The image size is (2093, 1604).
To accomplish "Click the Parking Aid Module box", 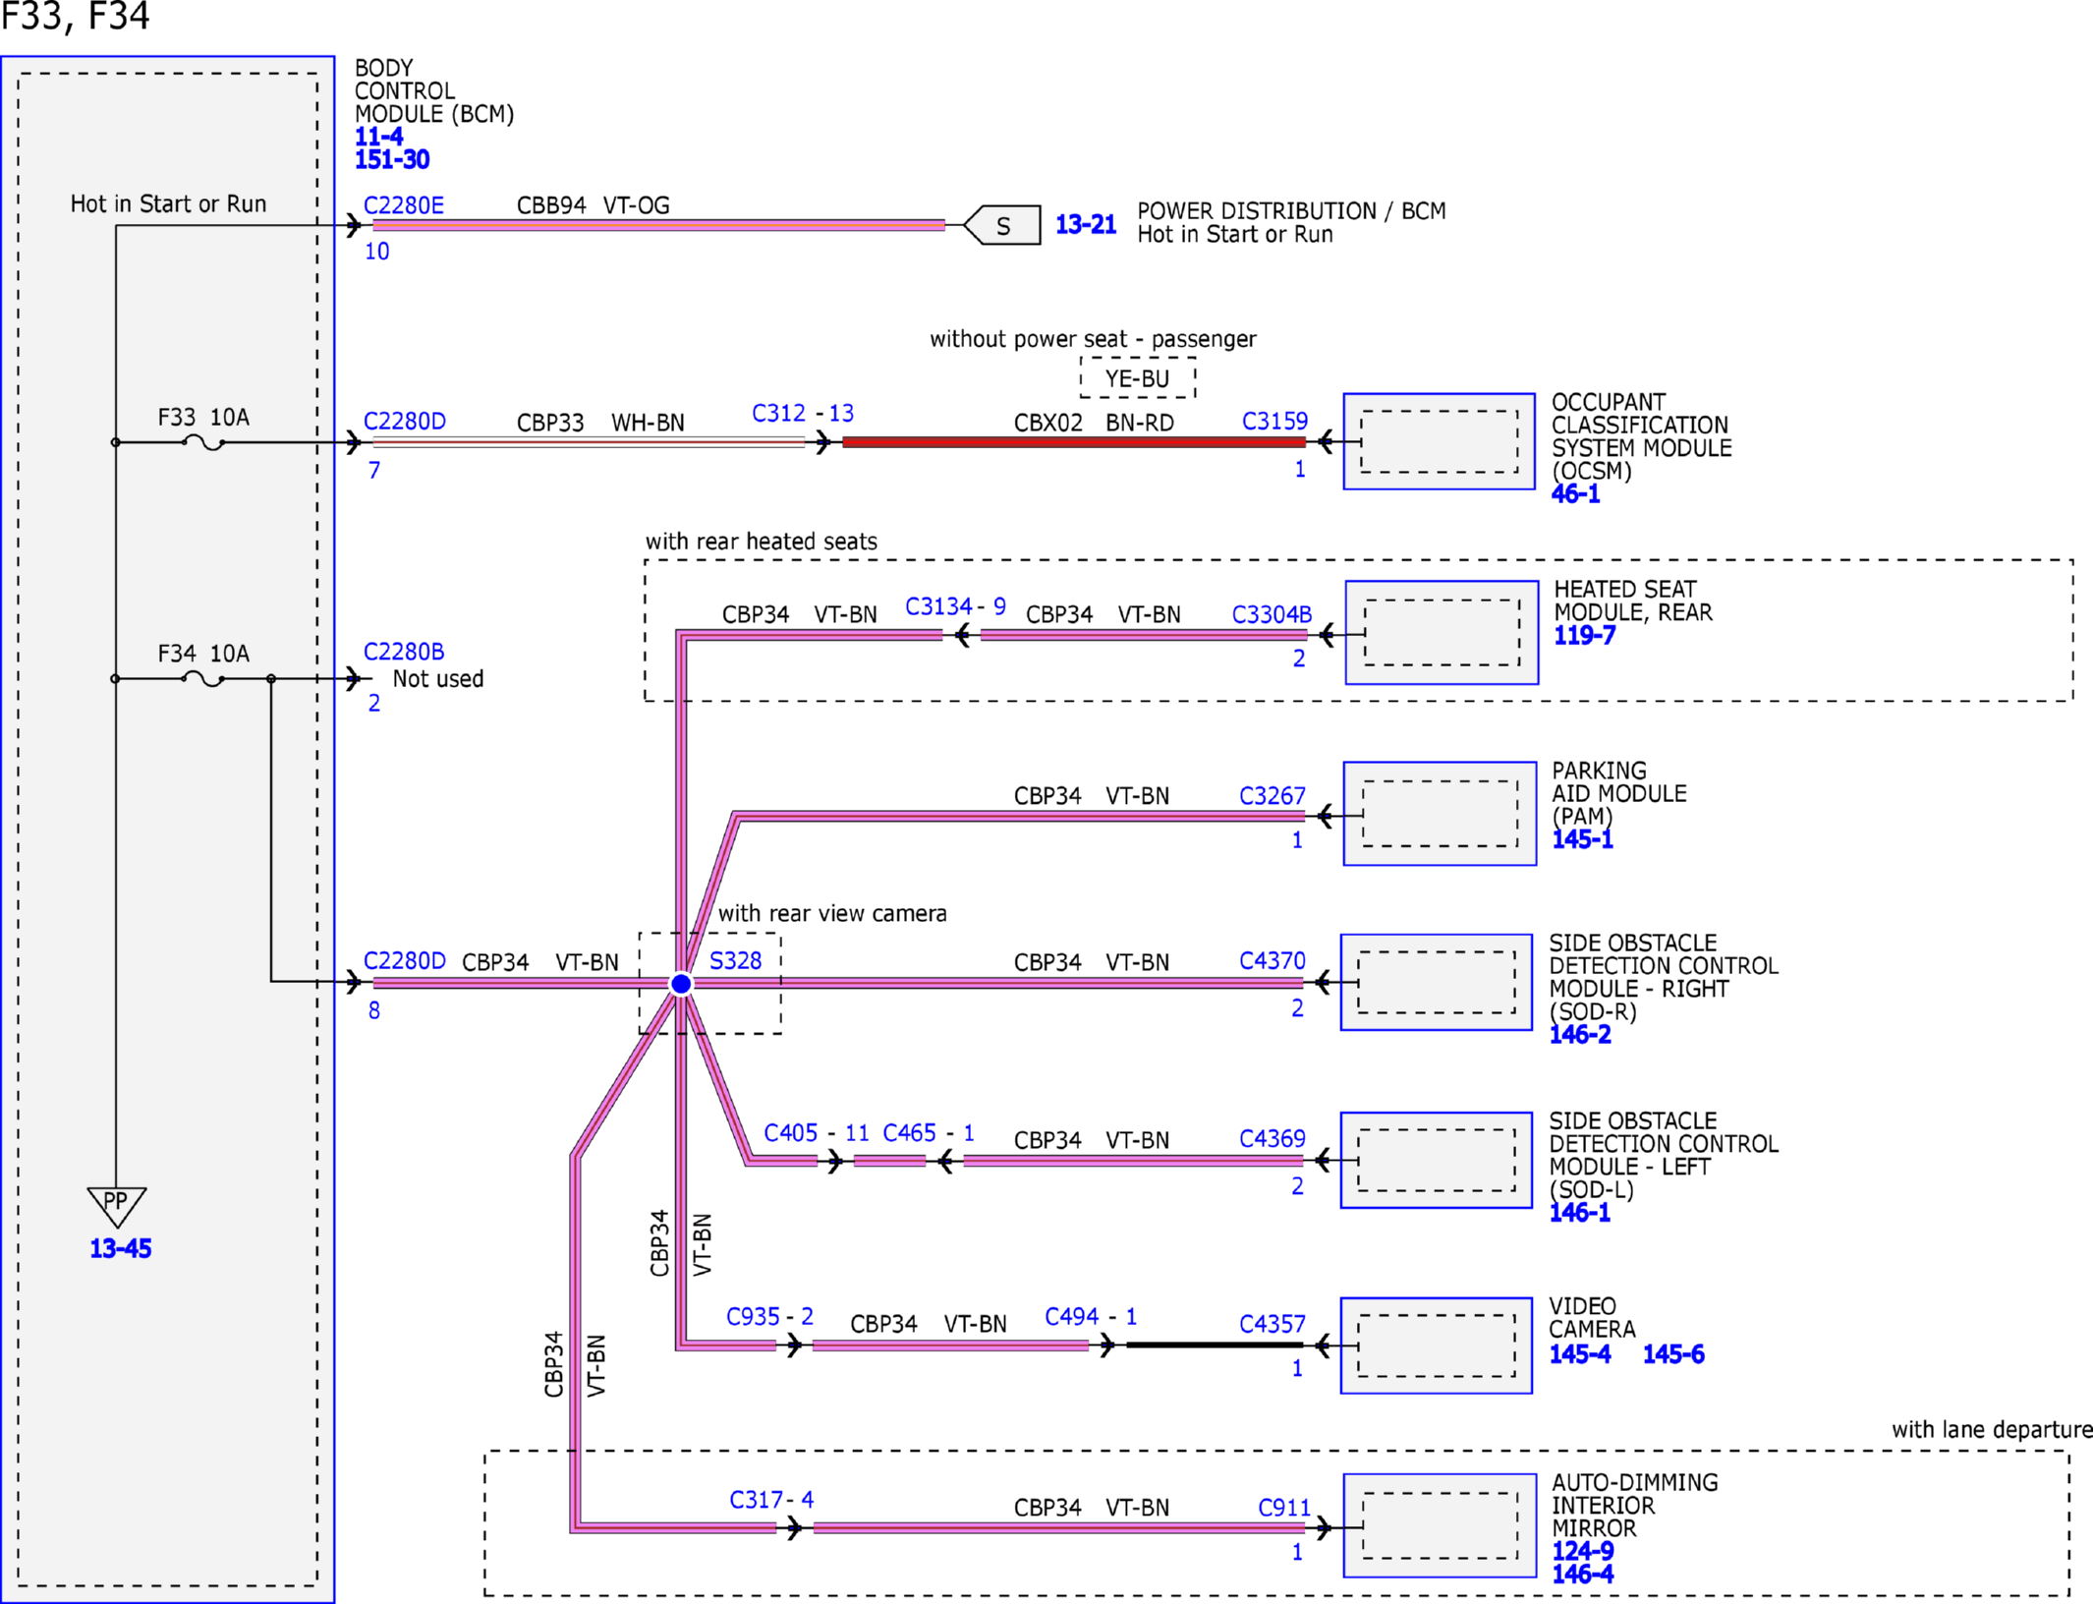I will 1440,814.
